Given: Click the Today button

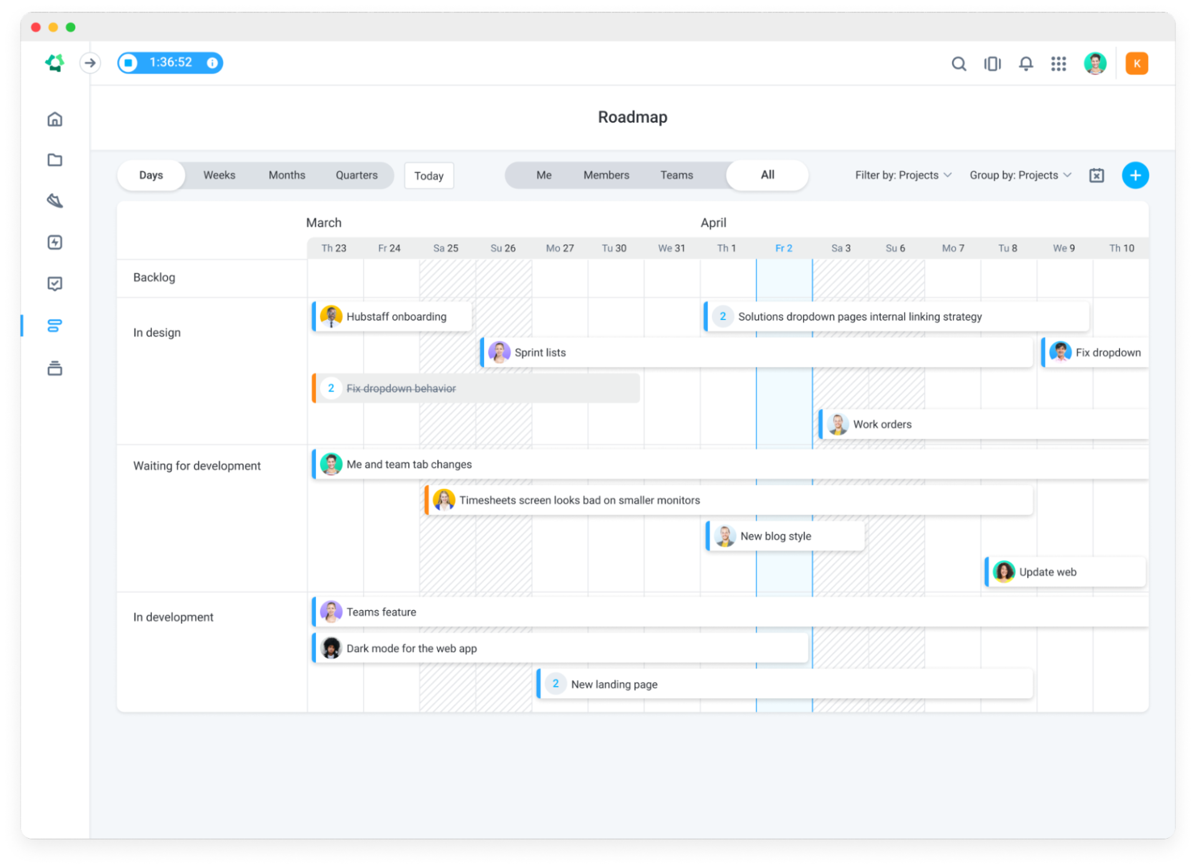Looking at the screenshot, I should coord(429,175).
